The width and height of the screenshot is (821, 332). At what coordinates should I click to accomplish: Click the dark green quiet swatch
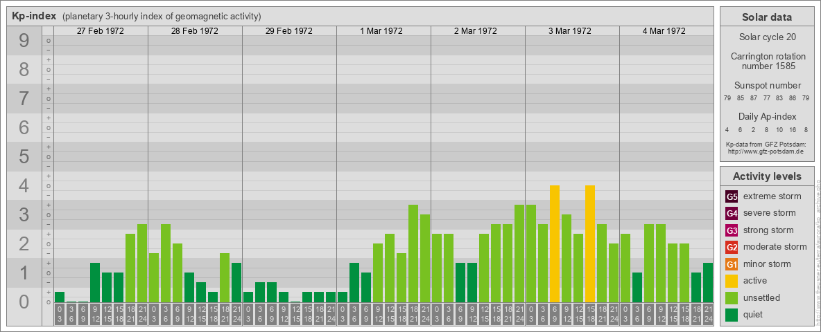tap(732, 314)
